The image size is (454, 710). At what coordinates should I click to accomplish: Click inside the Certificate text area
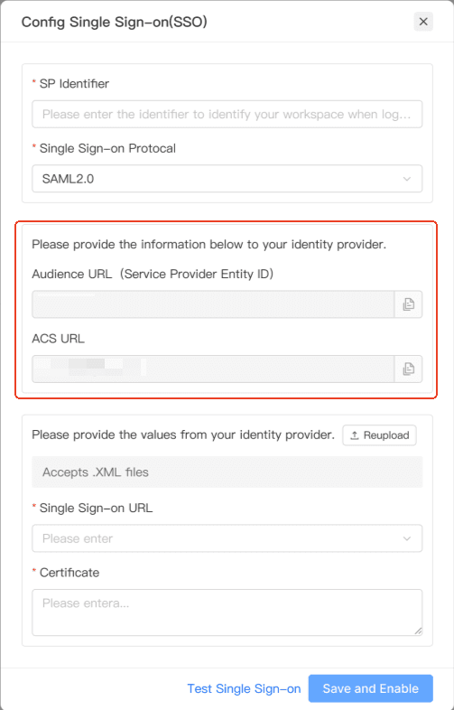coord(227,612)
